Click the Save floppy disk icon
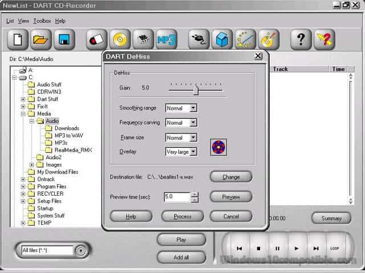The width and height of the screenshot is (365, 273). point(64,40)
